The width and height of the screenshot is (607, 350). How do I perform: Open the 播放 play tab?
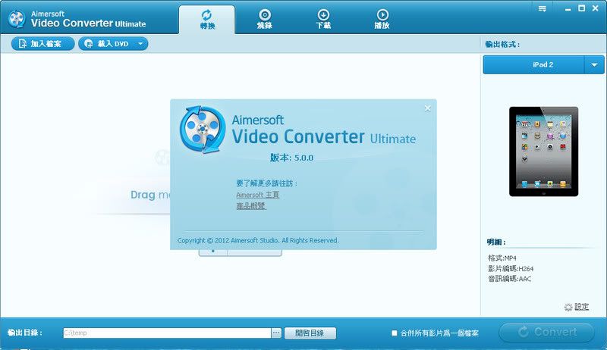tap(382, 20)
